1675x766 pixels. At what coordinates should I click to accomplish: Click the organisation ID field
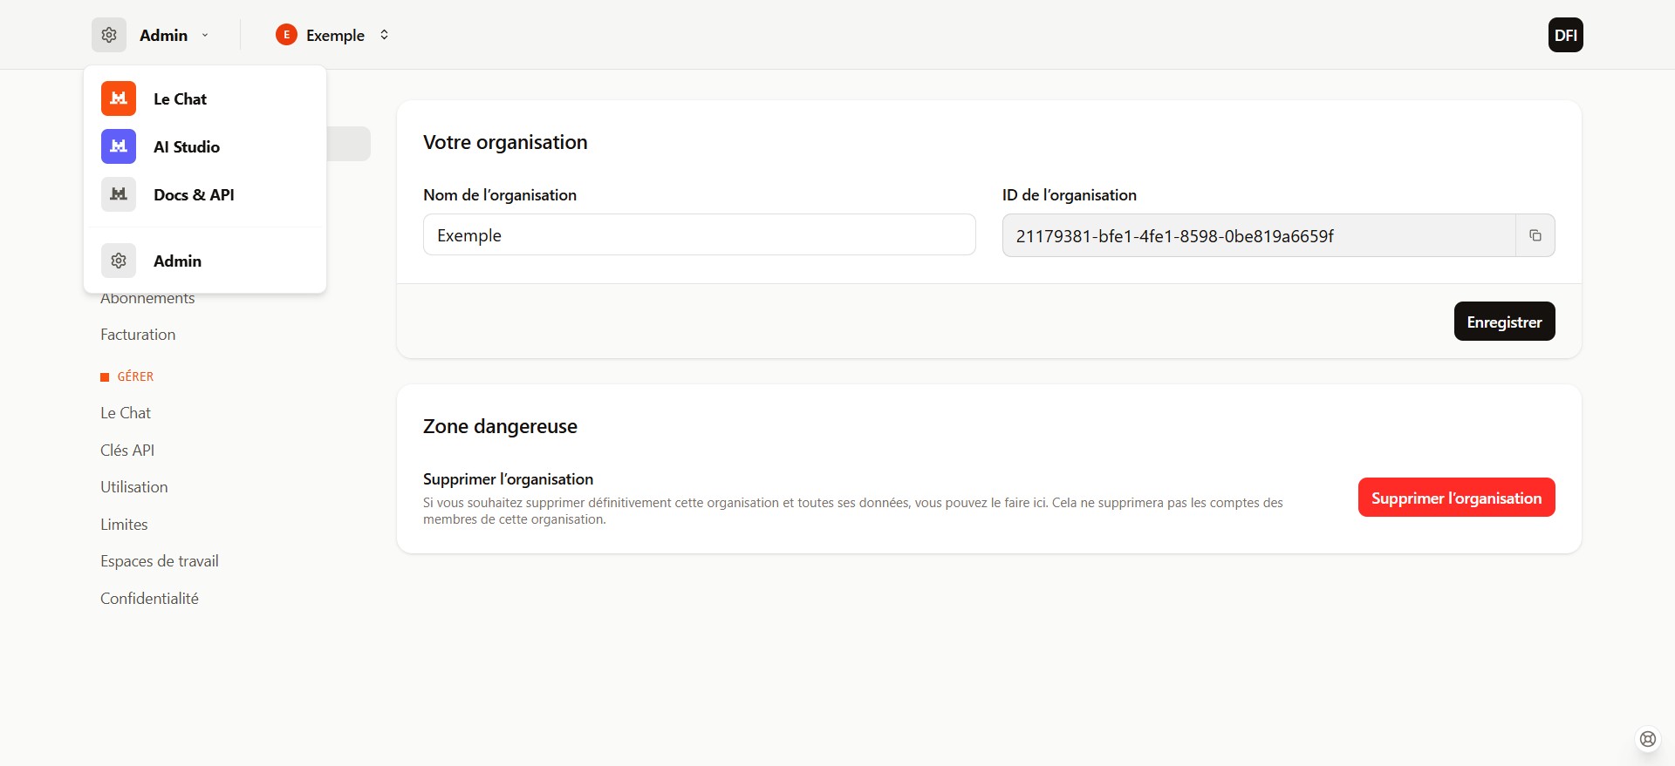pos(1259,235)
